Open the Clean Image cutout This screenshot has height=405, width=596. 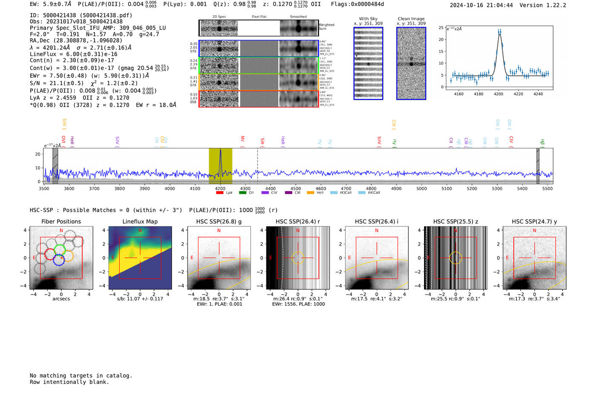[411, 63]
